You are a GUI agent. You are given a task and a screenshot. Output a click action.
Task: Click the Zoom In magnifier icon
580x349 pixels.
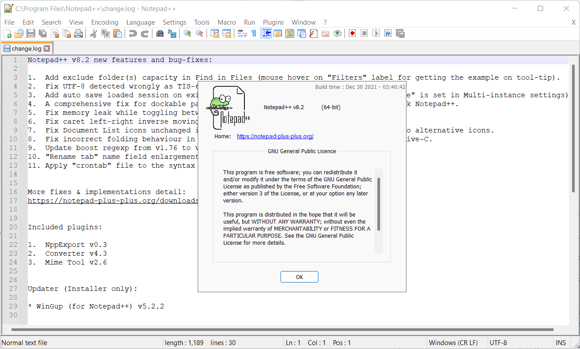[187, 33]
